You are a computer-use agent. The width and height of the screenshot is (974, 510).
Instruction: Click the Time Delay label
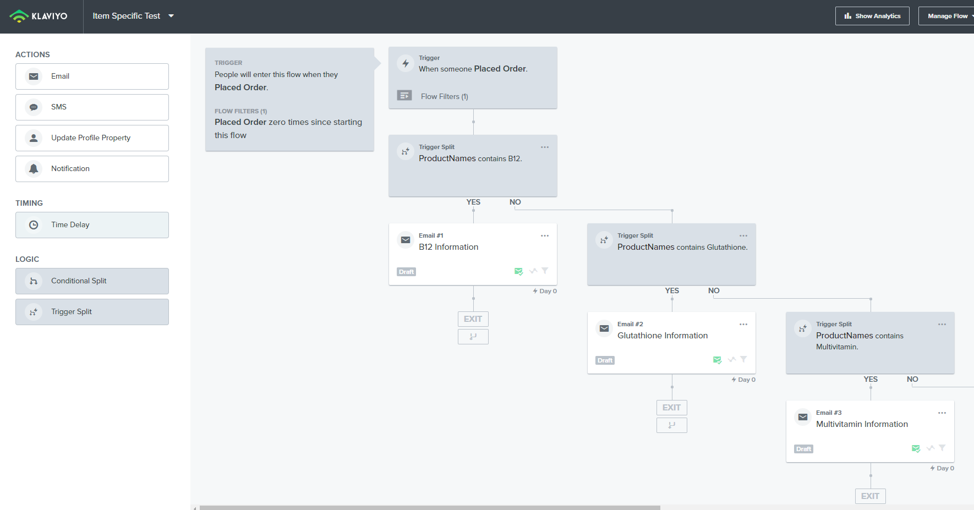click(70, 225)
